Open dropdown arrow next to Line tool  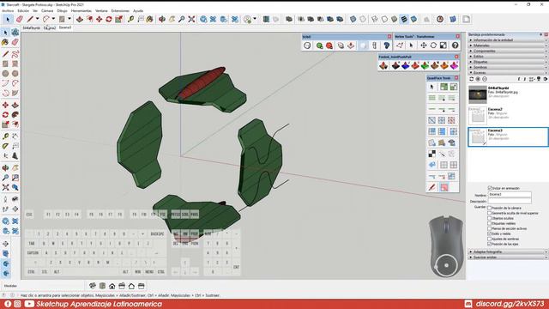pyautogui.click(x=37, y=19)
